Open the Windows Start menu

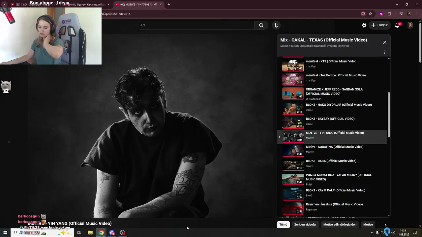pyautogui.click(x=5, y=233)
